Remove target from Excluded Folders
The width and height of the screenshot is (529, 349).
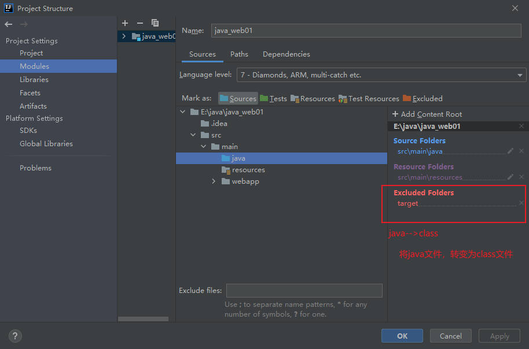(x=521, y=203)
